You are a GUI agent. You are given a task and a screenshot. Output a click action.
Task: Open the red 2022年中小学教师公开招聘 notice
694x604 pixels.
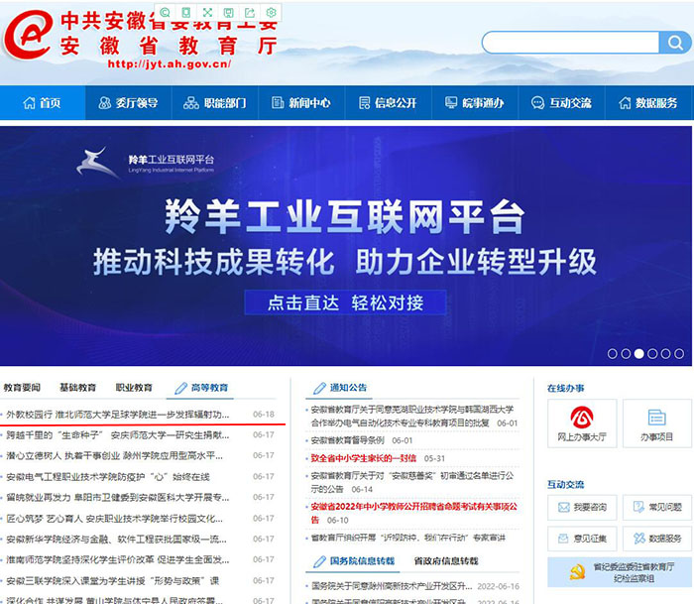coord(413,513)
